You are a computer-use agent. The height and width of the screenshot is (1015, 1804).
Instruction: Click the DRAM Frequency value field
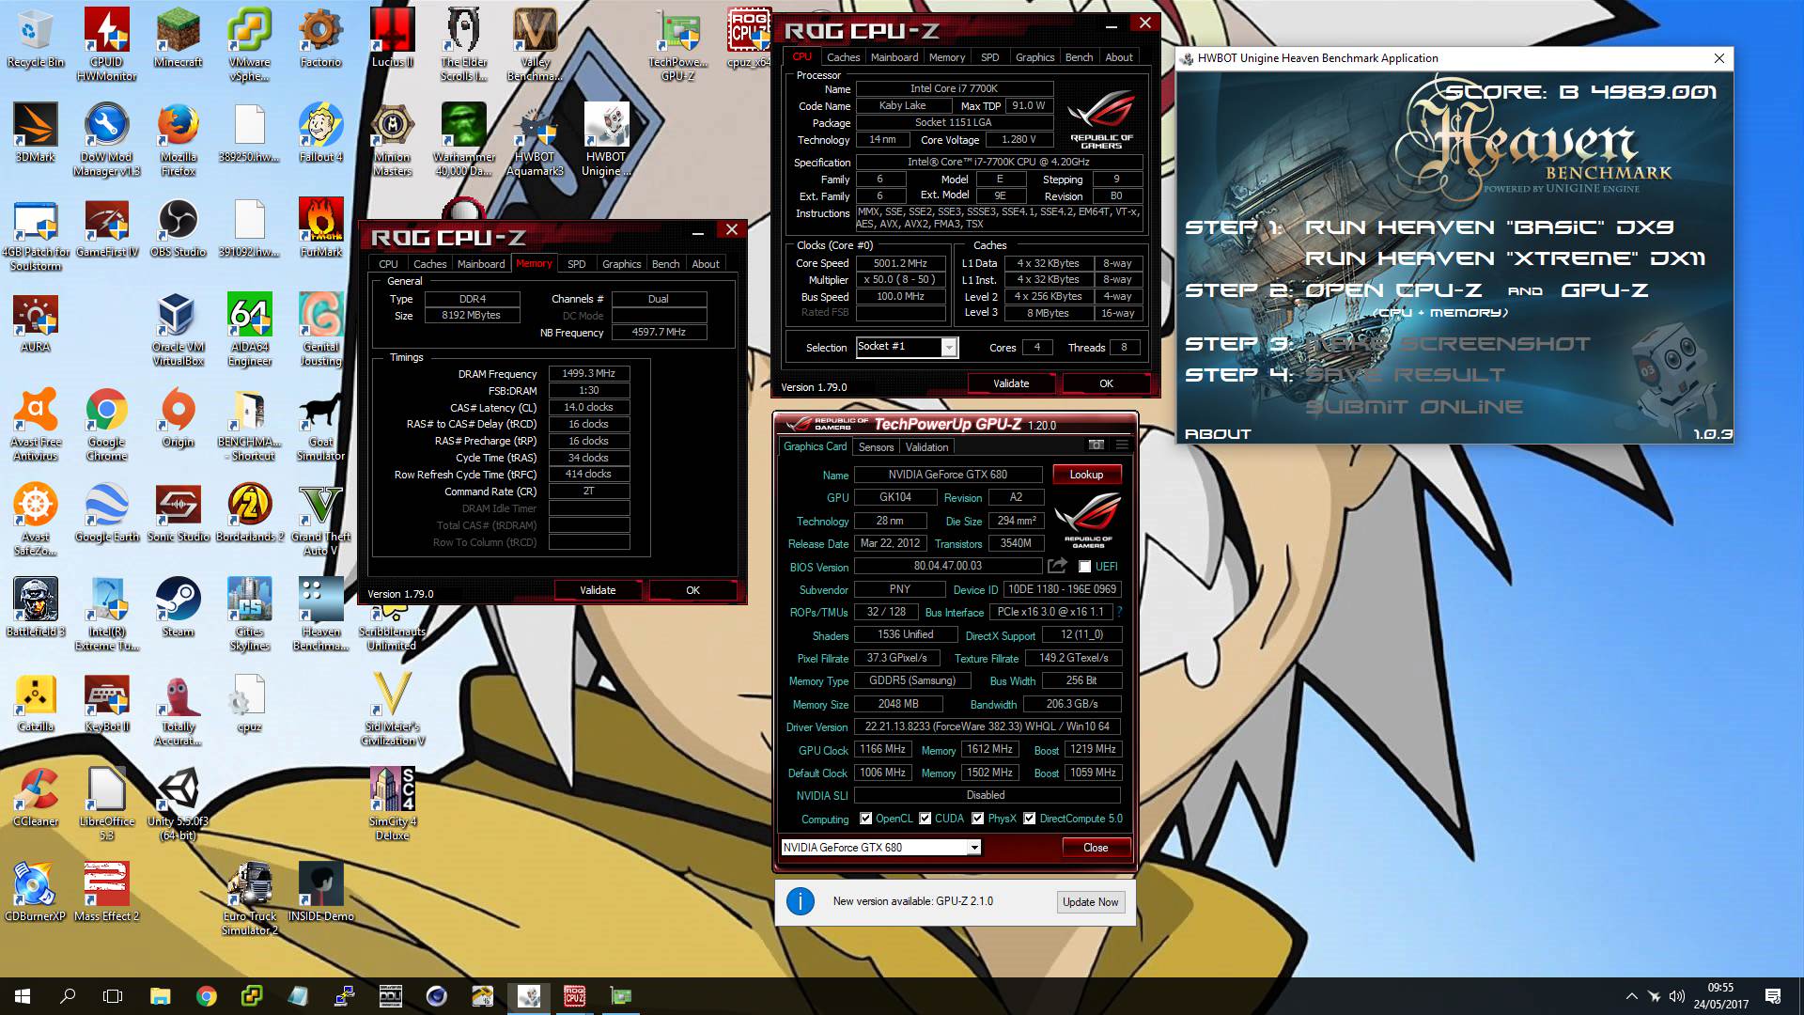[x=588, y=373]
